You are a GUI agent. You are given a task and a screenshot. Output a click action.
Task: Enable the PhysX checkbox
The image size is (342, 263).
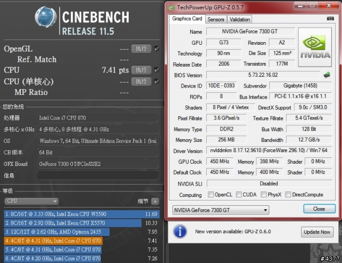(x=263, y=194)
